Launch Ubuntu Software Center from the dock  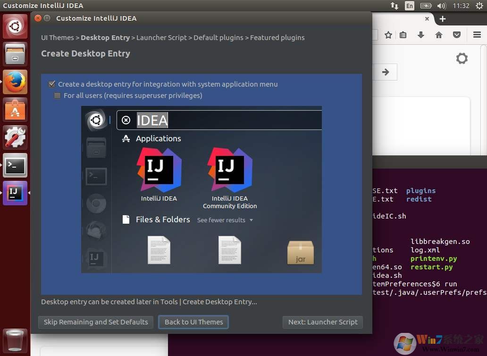pos(15,110)
